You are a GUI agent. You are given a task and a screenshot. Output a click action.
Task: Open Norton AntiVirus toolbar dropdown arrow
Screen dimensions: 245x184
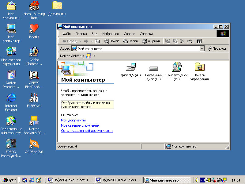pyautogui.click(x=95, y=56)
